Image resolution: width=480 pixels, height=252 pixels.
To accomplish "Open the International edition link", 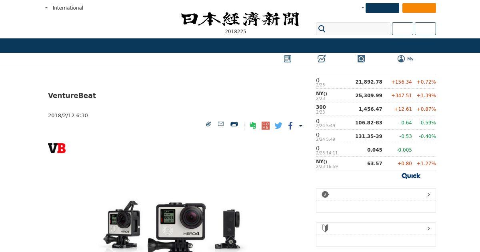I will tap(68, 8).
